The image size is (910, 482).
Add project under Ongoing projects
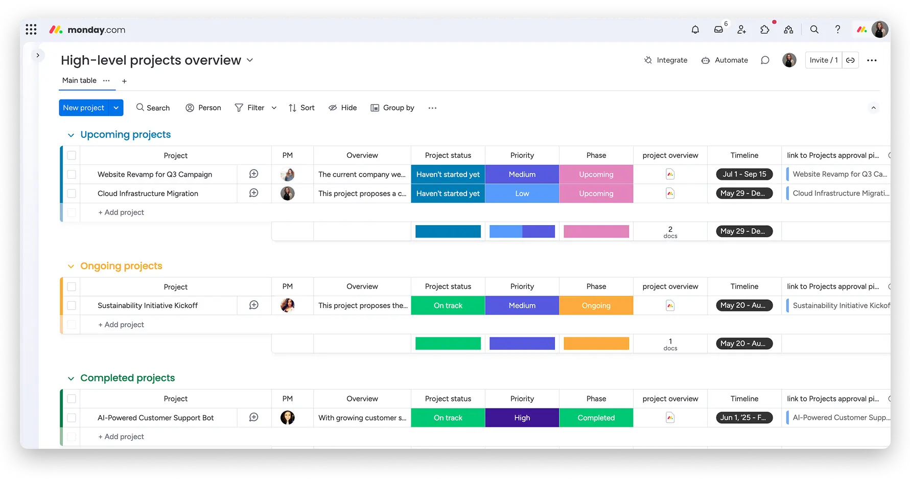tap(121, 324)
